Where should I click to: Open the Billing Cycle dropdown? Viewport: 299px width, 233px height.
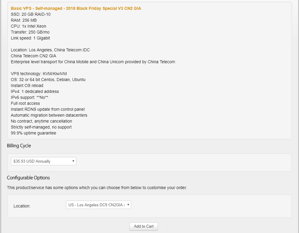[x=44, y=161]
